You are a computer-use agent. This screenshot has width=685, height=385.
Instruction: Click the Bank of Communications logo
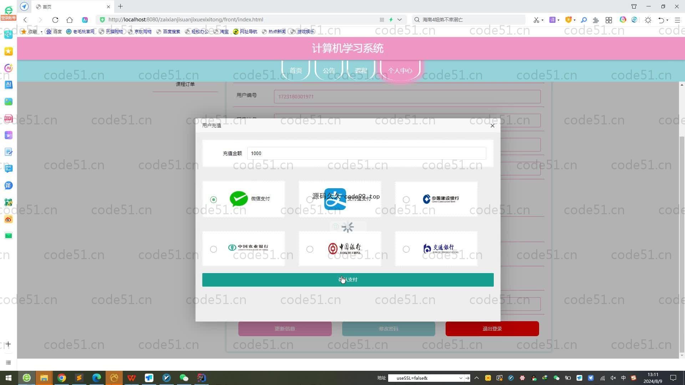coord(441,248)
